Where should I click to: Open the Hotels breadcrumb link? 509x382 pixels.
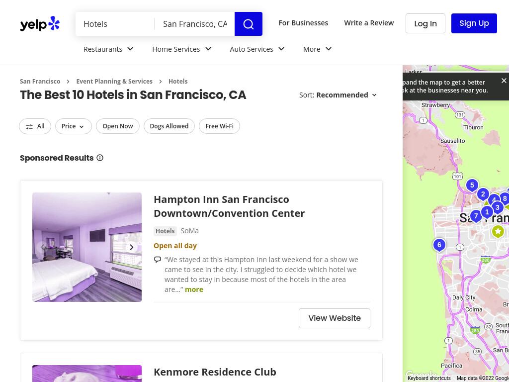[x=178, y=82]
